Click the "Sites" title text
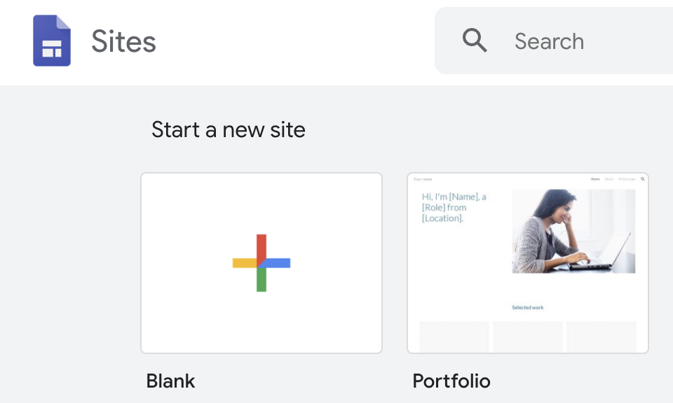Screen dimensions: 673x403 123,41
